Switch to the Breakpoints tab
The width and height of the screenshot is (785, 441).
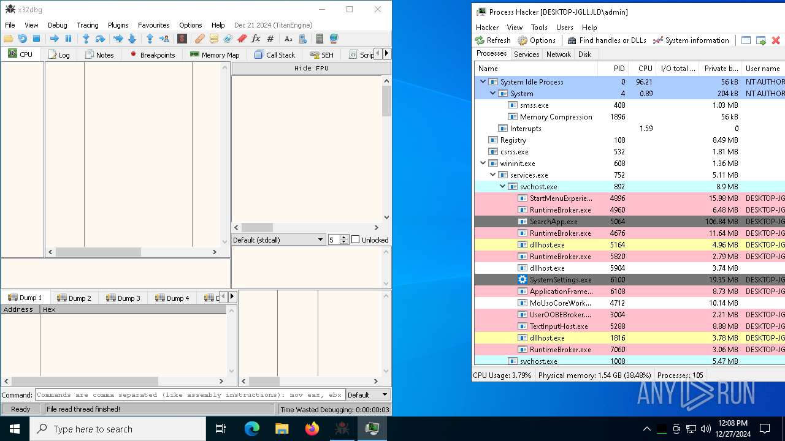(151, 55)
